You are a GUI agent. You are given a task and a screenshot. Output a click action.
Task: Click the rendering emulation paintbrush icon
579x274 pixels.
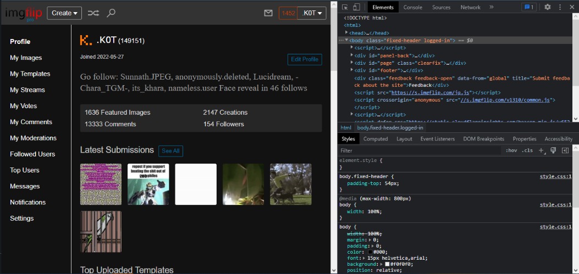[x=553, y=150]
